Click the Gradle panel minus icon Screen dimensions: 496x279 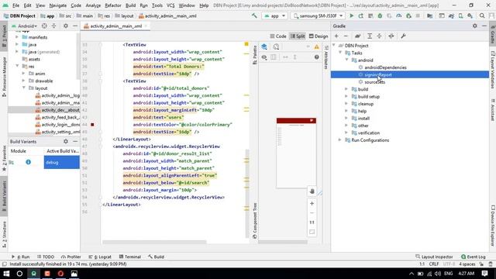tap(346, 36)
